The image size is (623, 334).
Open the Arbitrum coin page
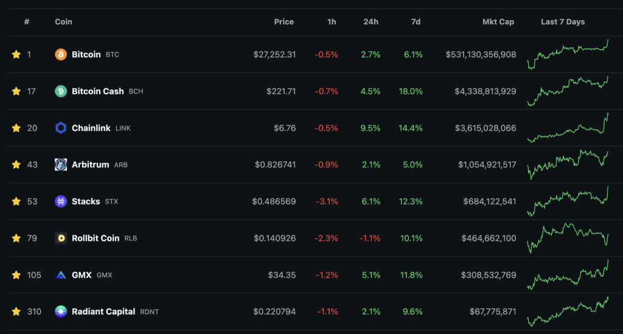(90, 164)
